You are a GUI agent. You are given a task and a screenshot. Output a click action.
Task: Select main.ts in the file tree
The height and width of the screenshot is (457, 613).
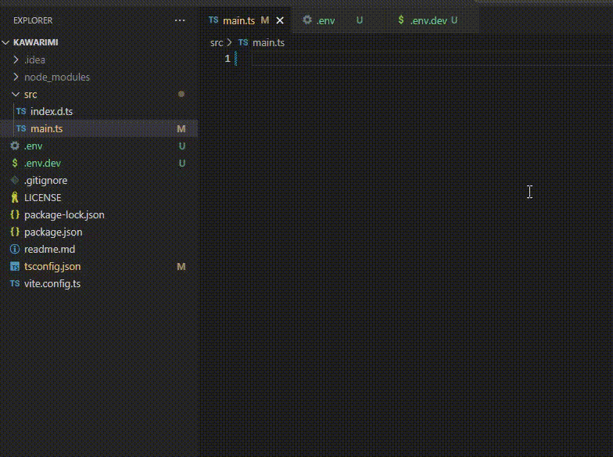point(99,128)
